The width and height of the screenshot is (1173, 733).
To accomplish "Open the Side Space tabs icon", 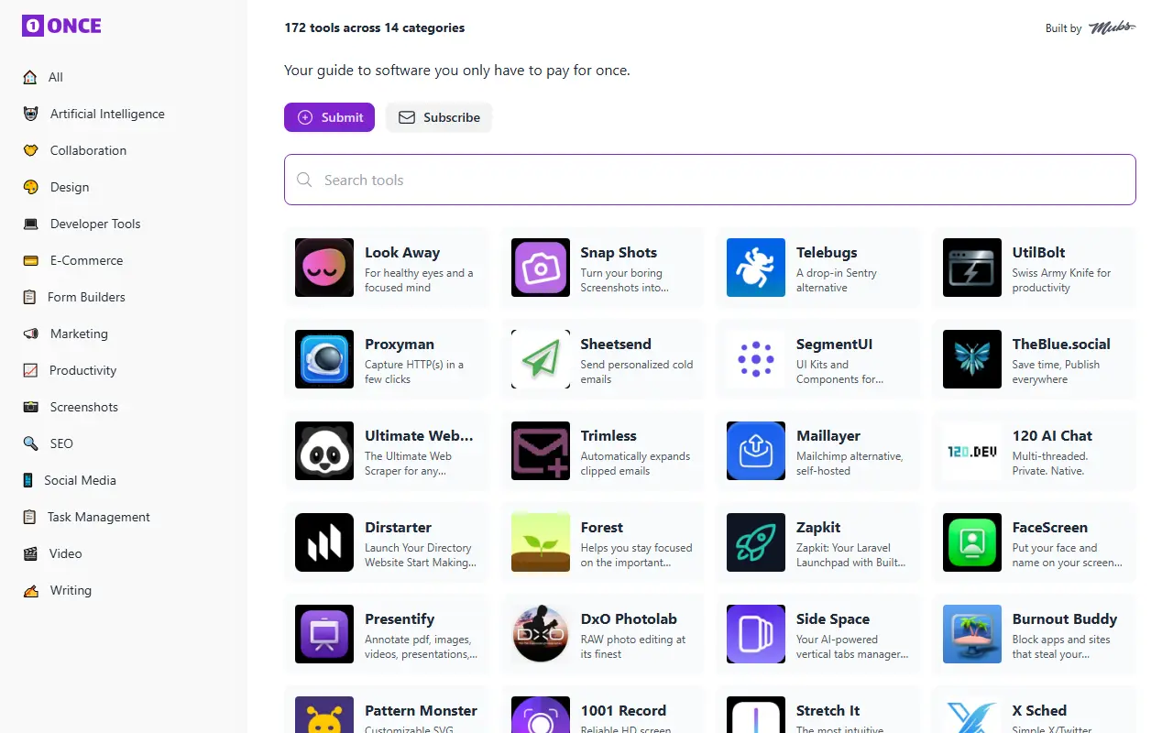I will [x=756, y=634].
